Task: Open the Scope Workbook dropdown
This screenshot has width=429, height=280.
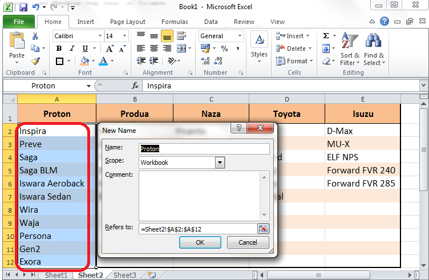Action: (x=220, y=163)
